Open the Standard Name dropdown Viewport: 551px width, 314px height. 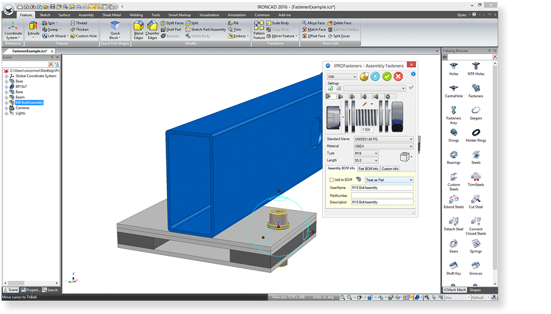click(383, 139)
